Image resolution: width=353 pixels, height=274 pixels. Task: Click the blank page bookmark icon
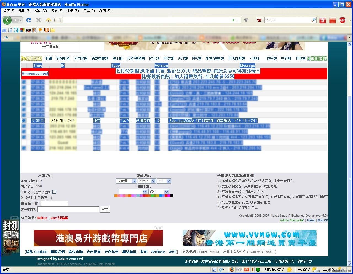(10, 30)
